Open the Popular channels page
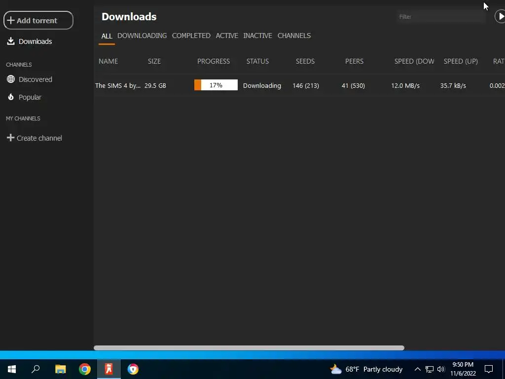The height and width of the screenshot is (379, 505). click(24, 97)
